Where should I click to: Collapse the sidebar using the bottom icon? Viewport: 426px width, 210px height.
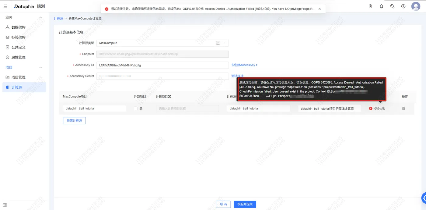point(5,205)
